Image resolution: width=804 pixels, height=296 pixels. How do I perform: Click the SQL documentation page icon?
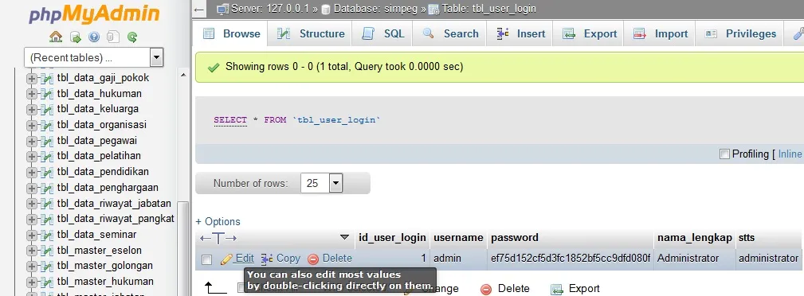click(113, 37)
